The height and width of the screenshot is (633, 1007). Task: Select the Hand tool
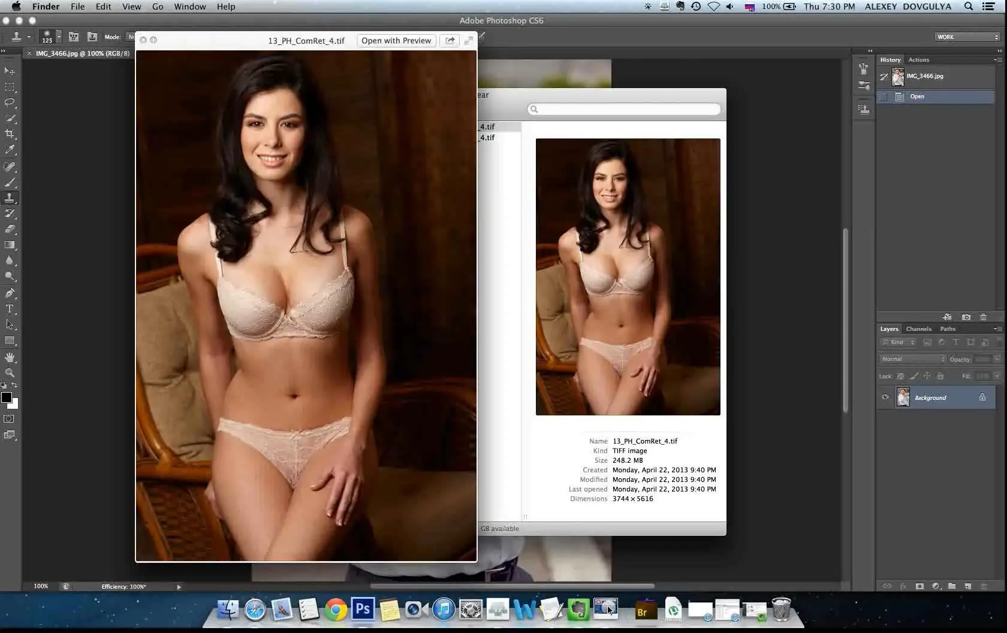pyautogui.click(x=10, y=357)
